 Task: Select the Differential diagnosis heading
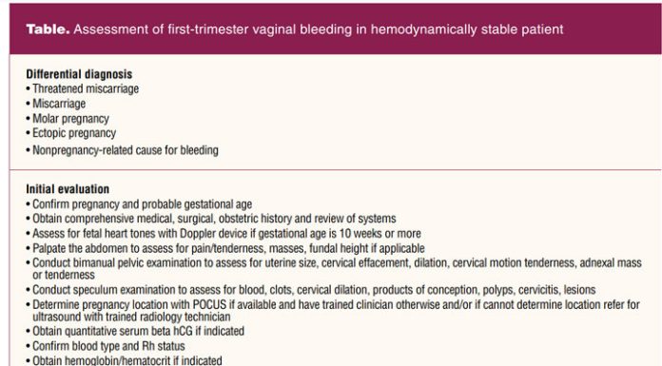79,74
